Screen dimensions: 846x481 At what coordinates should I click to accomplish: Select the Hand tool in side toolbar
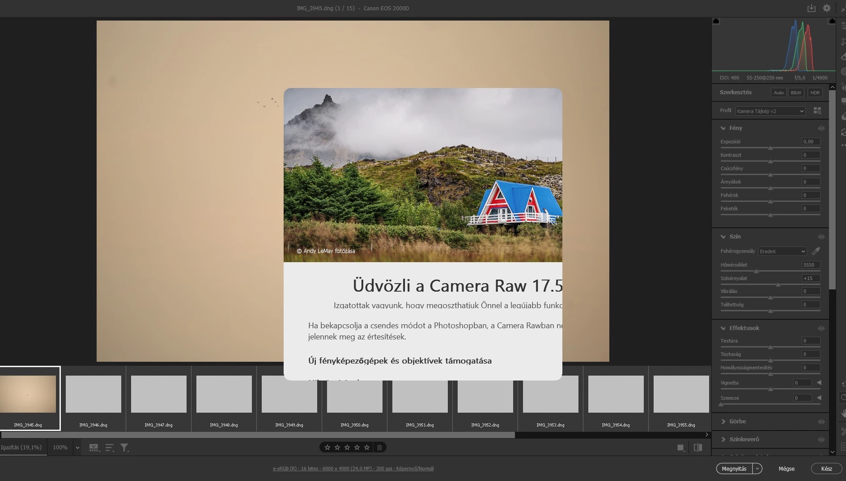click(843, 414)
